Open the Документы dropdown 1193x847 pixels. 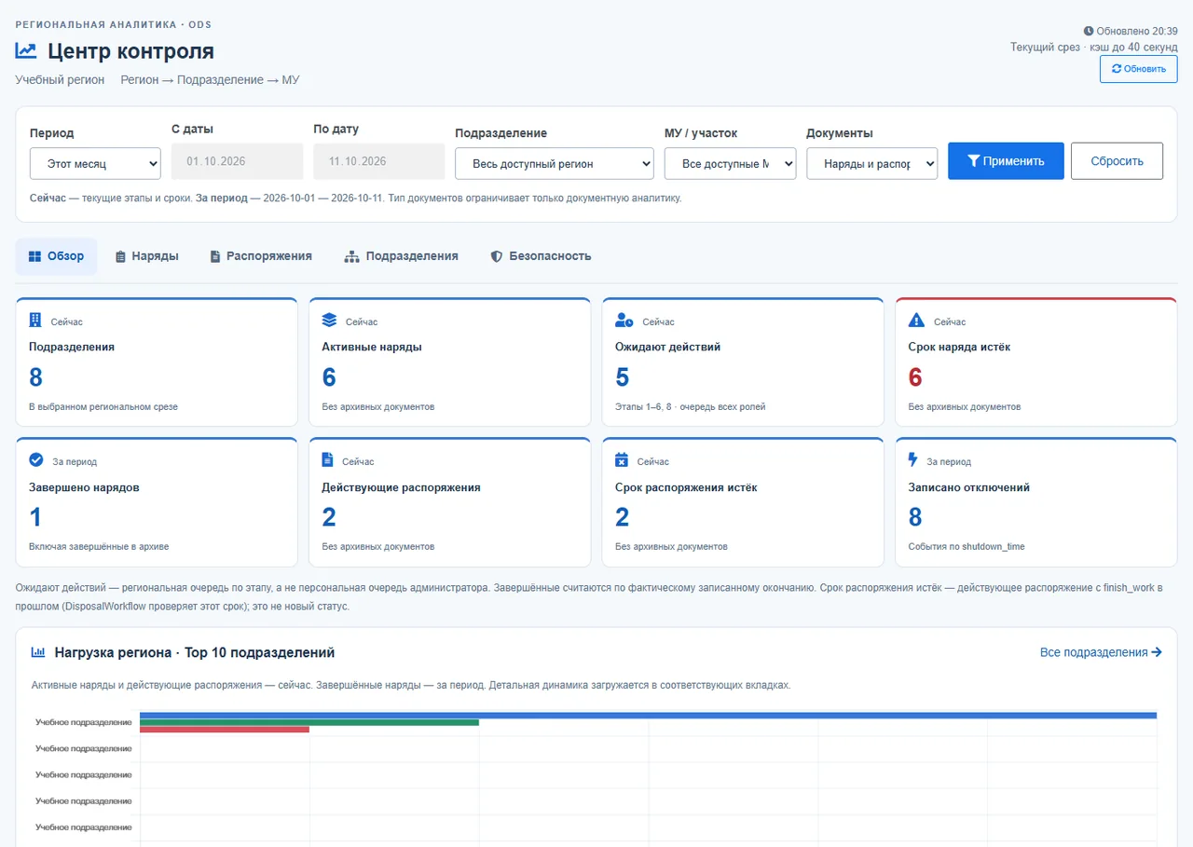871,163
